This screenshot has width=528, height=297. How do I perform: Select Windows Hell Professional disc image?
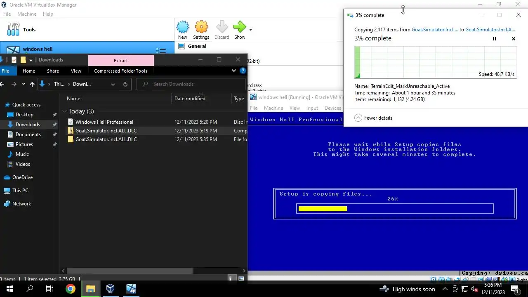coord(104,122)
